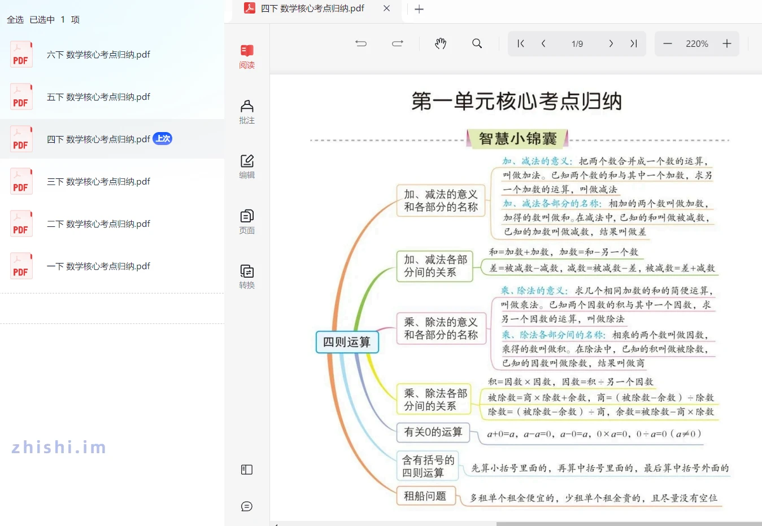Click 全选 select all
The width and height of the screenshot is (762, 526).
(15, 20)
